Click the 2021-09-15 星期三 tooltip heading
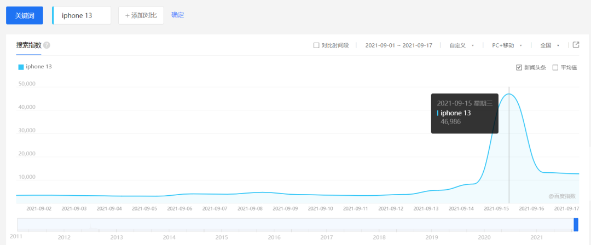The height and width of the screenshot is (245, 591). pyautogui.click(x=465, y=104)
